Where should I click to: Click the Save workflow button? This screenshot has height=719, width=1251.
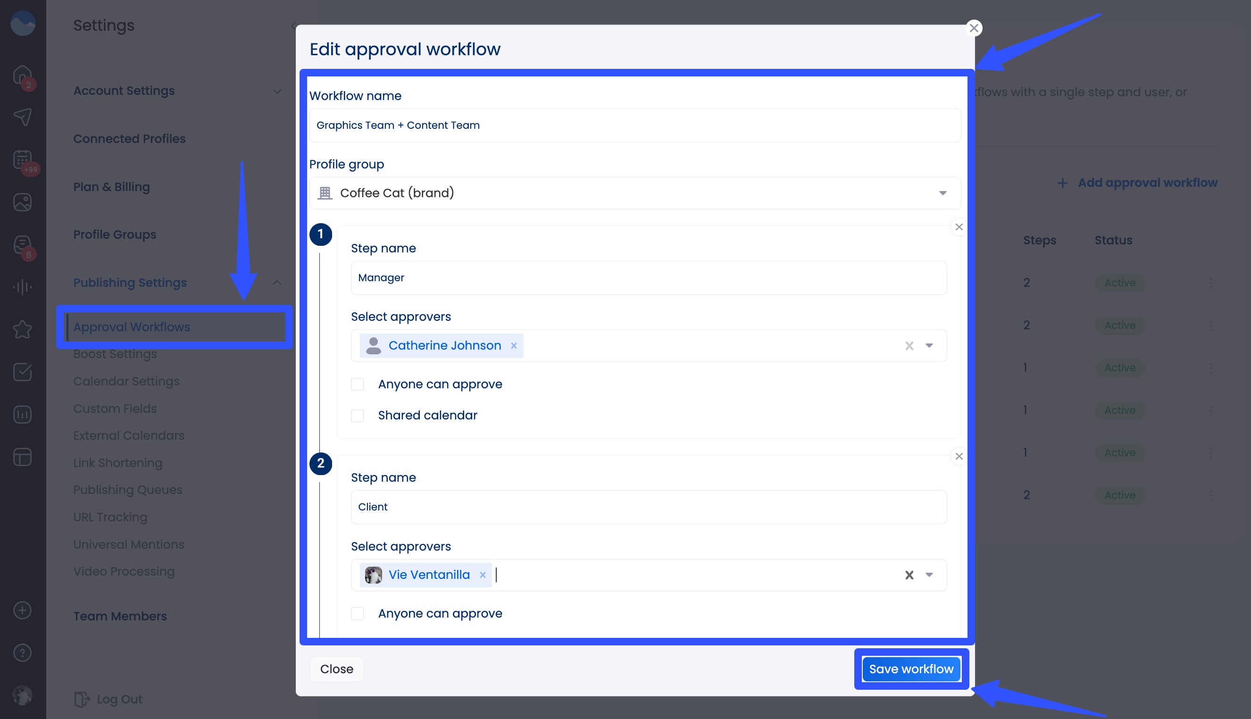point(911,669)
